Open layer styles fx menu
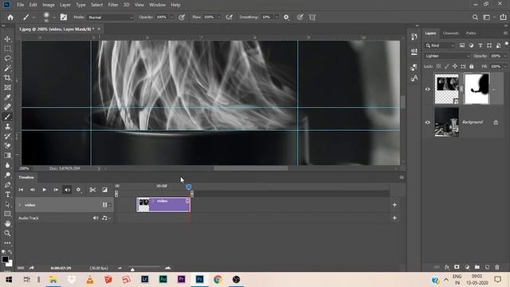This screenshot has width=510, height=287. pos(447,267)
